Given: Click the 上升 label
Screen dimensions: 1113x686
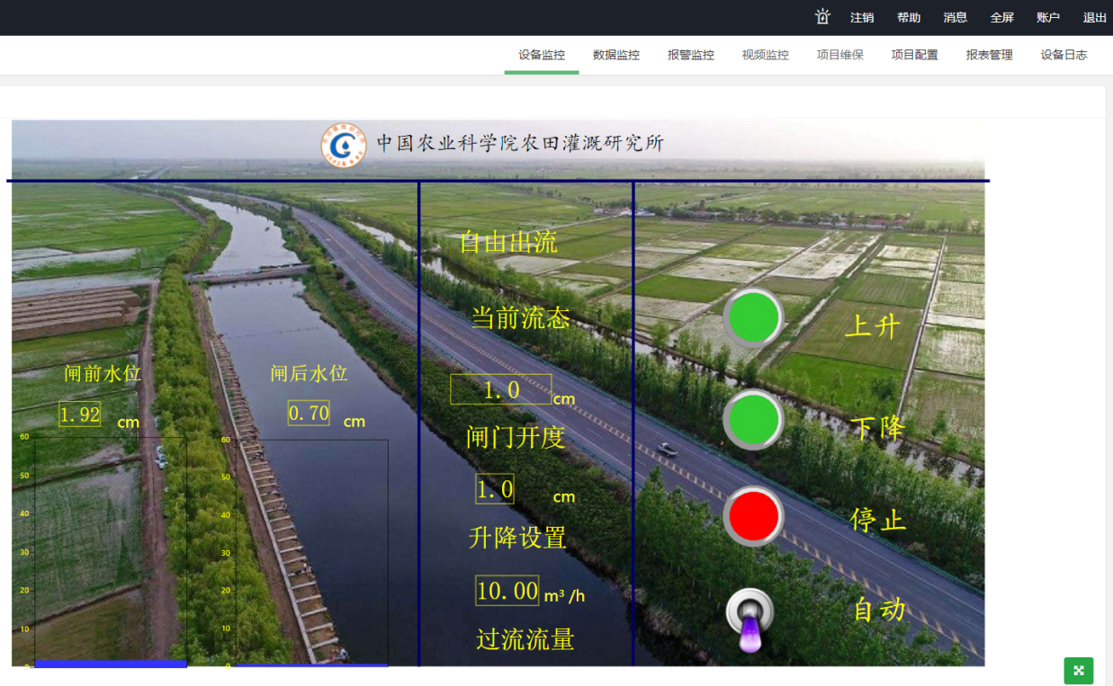Looking at the screenshot, I should [x=873, y=325].
